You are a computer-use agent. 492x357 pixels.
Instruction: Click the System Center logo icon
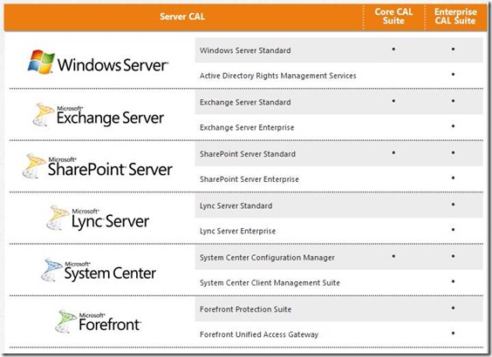51,270
